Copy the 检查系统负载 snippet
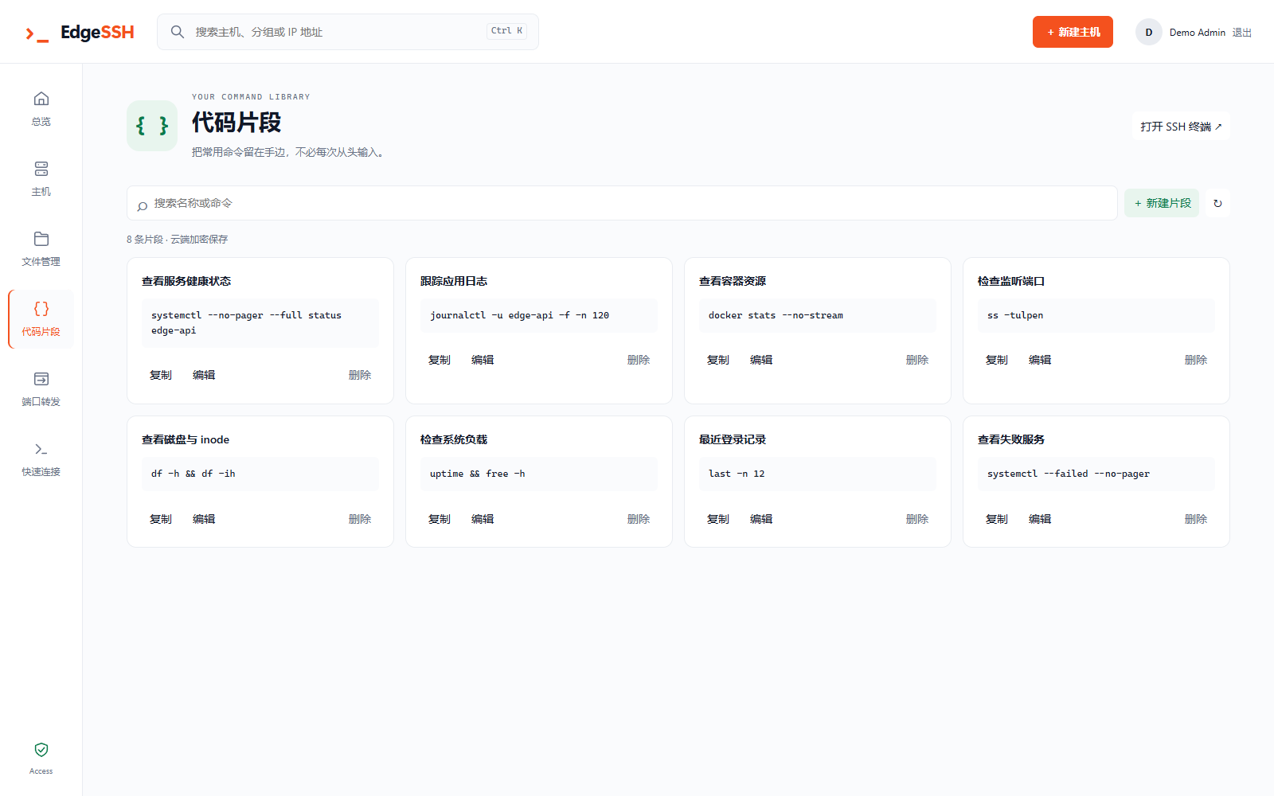1274x796 pixels. tap(440, 519)
